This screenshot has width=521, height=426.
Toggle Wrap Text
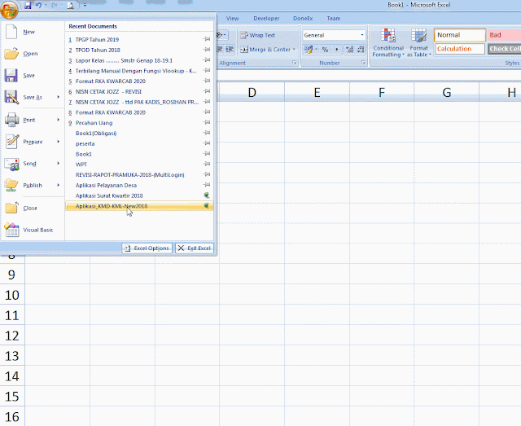[257, 35]
